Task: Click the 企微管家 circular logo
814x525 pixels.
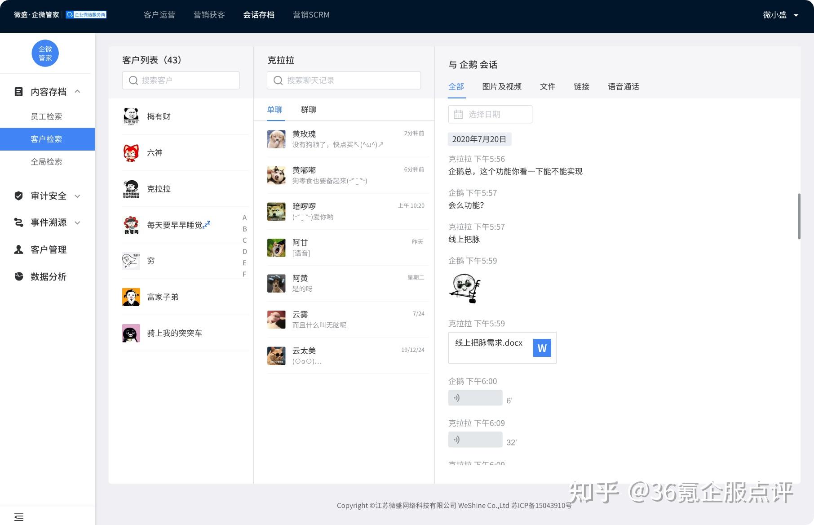Action: pos(45,53)
